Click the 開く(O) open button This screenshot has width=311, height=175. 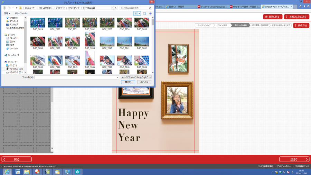[128, 82]
